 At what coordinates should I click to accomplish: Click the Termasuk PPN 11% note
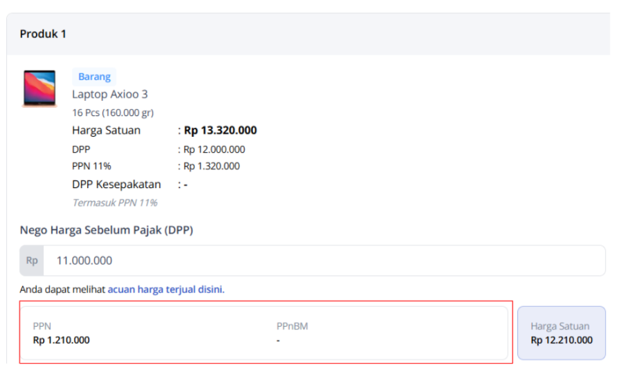(x=115, y=203)
